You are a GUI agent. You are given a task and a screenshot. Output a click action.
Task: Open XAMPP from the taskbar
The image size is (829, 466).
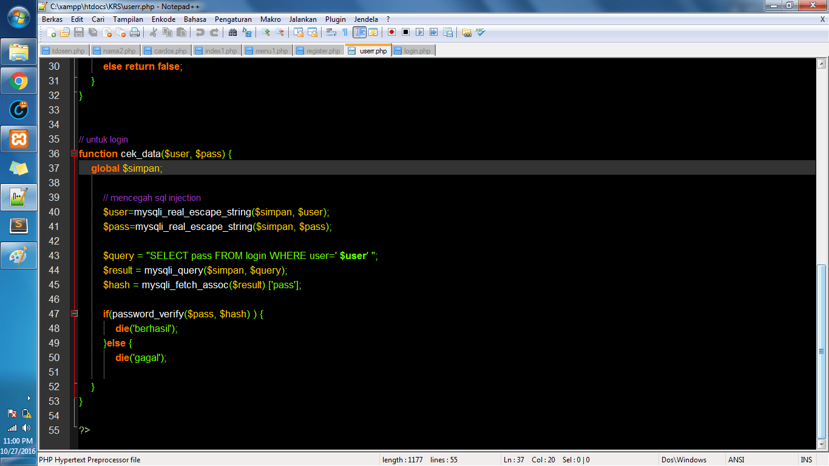pos(19,139)
